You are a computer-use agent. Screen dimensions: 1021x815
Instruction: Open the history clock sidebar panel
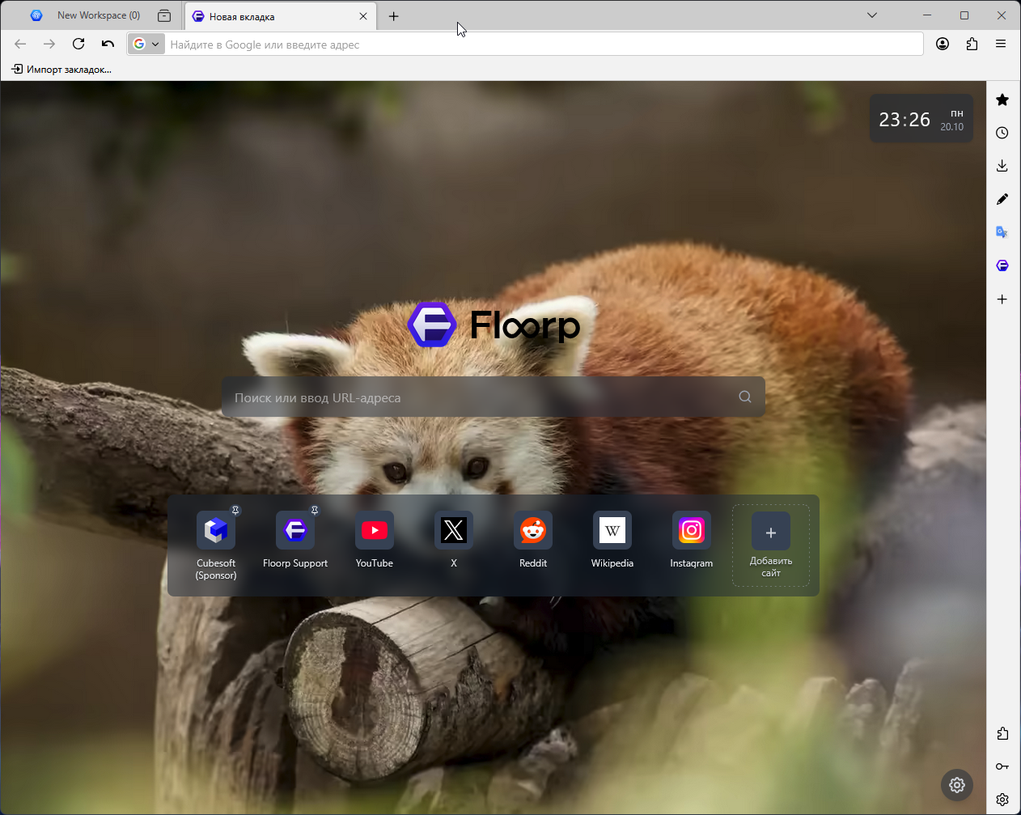[x=1002, y=133]
